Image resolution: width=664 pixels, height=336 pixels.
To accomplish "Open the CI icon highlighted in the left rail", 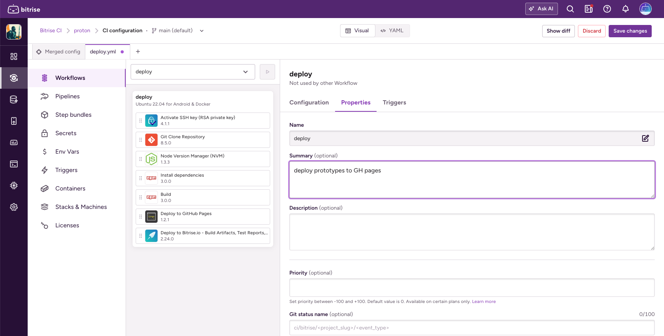I will (x=14, y=78).
